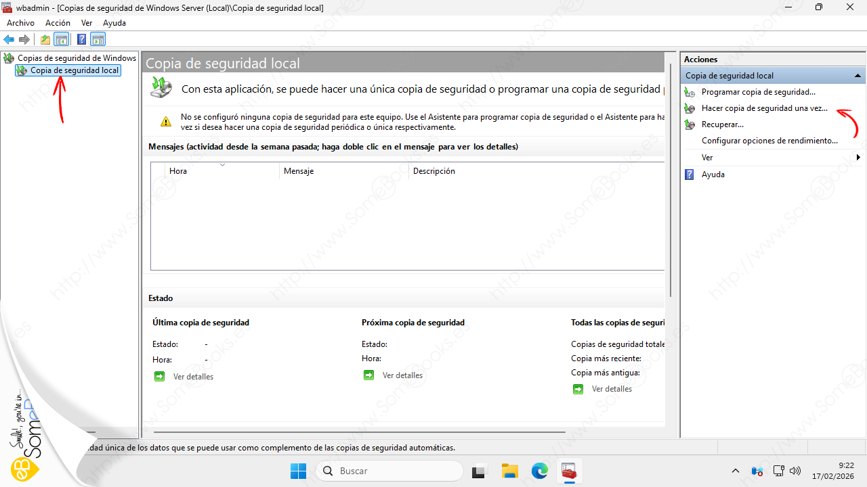Click the Up one level folder icon
This screenshot has width=867, height=487.
tap(45, 39)
